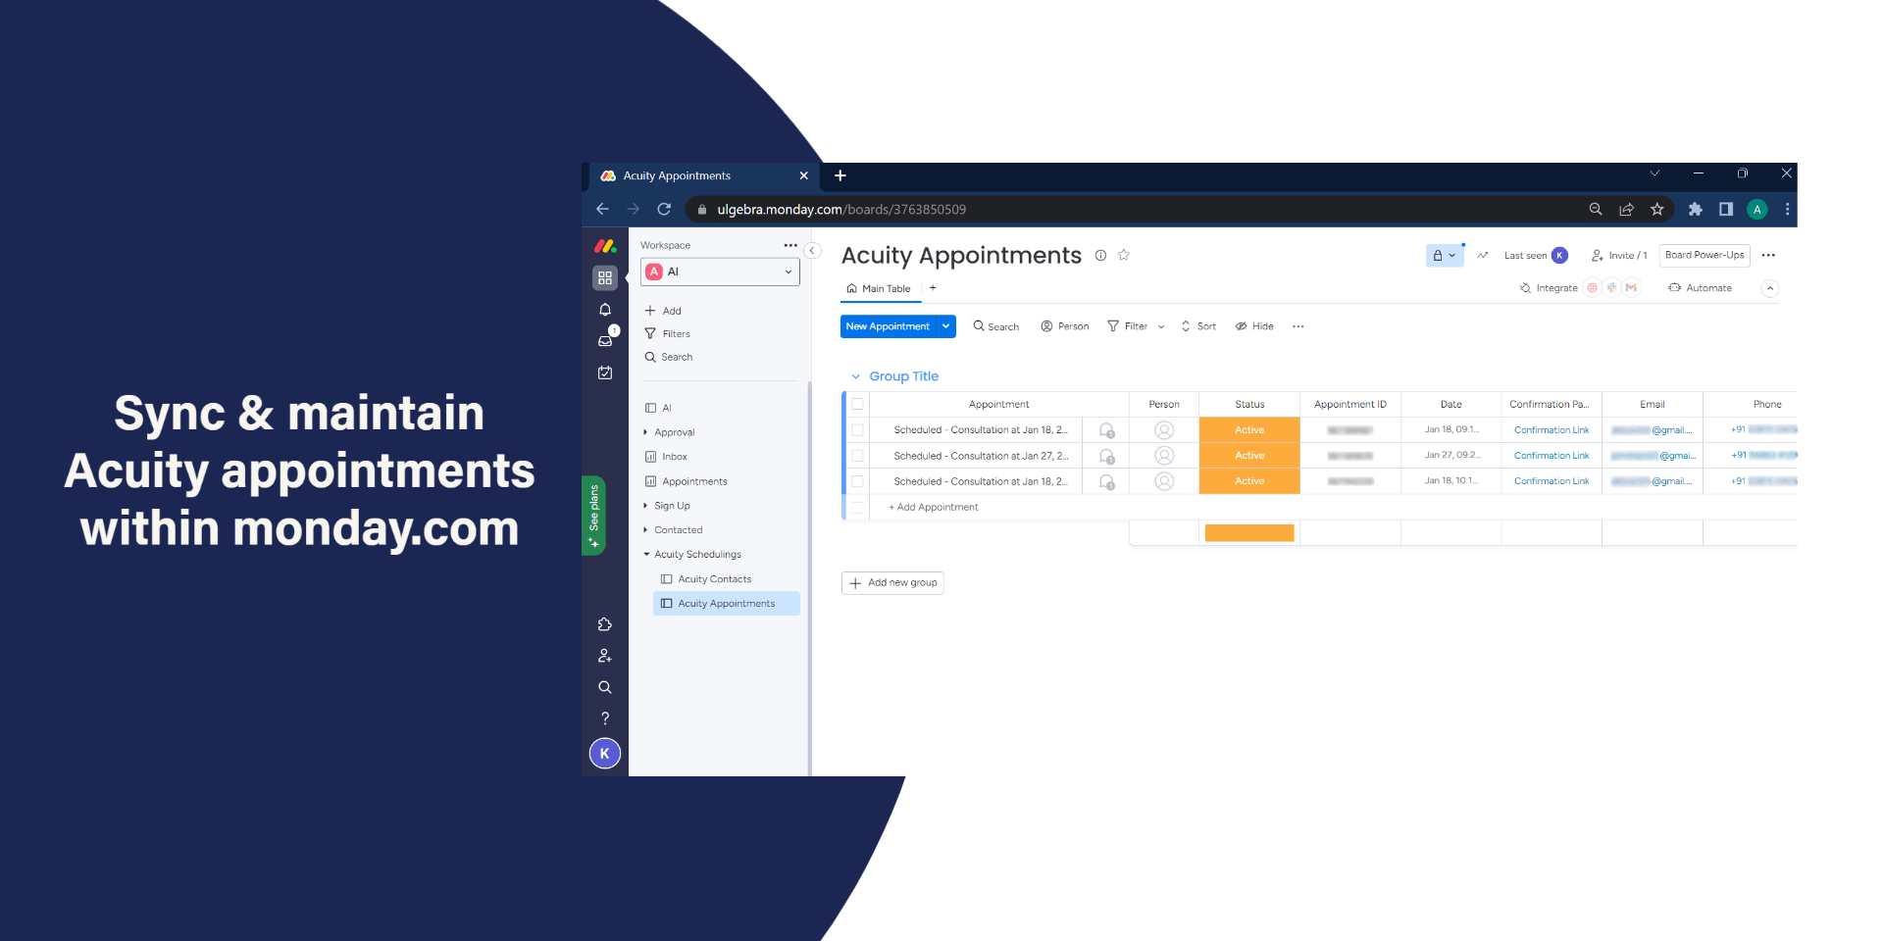1883x941 pixels.
Task: Open the inbox tray icon in left rail
Action: pyautogui.click(x=605, y=341)
